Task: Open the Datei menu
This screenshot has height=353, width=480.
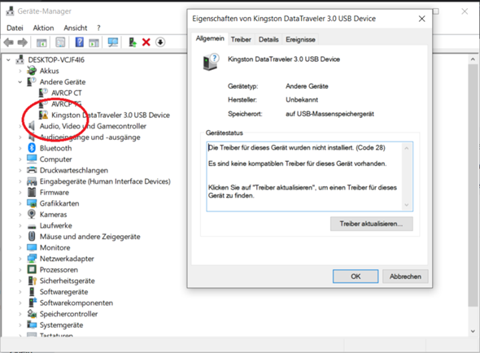Action: (15, 28)
